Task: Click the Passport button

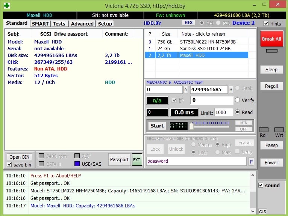Action: tap(120, 160)
